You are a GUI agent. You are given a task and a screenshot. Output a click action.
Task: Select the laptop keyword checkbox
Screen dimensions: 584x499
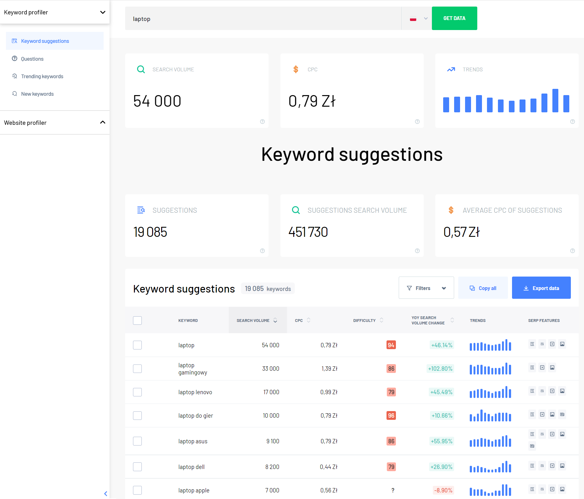pos(137,345)
